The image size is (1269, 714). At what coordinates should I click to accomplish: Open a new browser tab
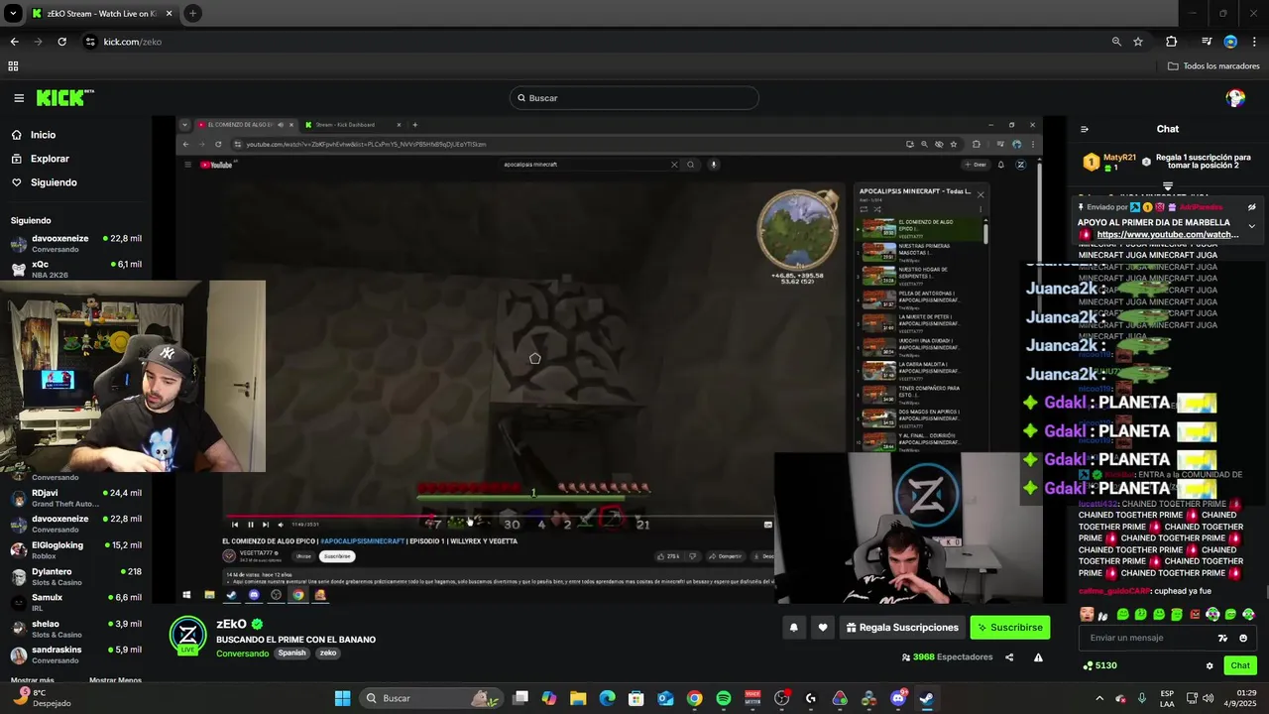192,14
